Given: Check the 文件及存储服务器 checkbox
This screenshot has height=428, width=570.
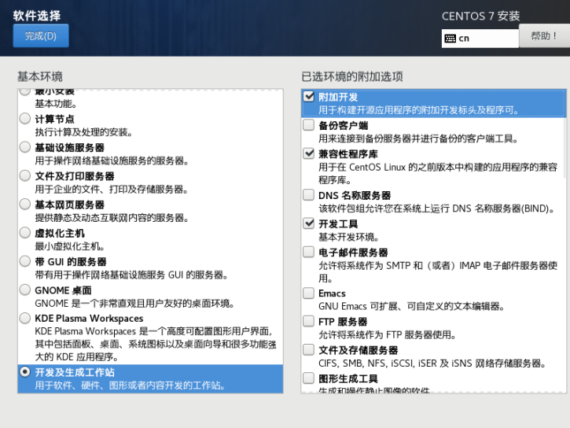Looking at the screenshot, I should point(309,349).
